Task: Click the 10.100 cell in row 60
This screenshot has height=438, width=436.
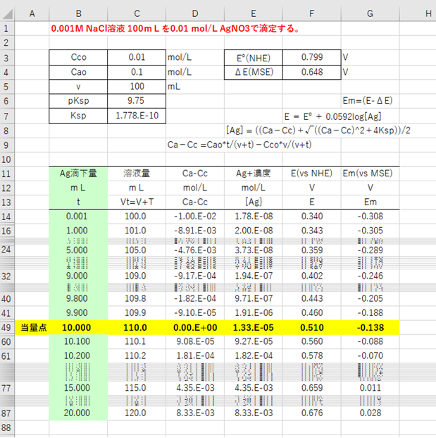Action: coord(78,341)
